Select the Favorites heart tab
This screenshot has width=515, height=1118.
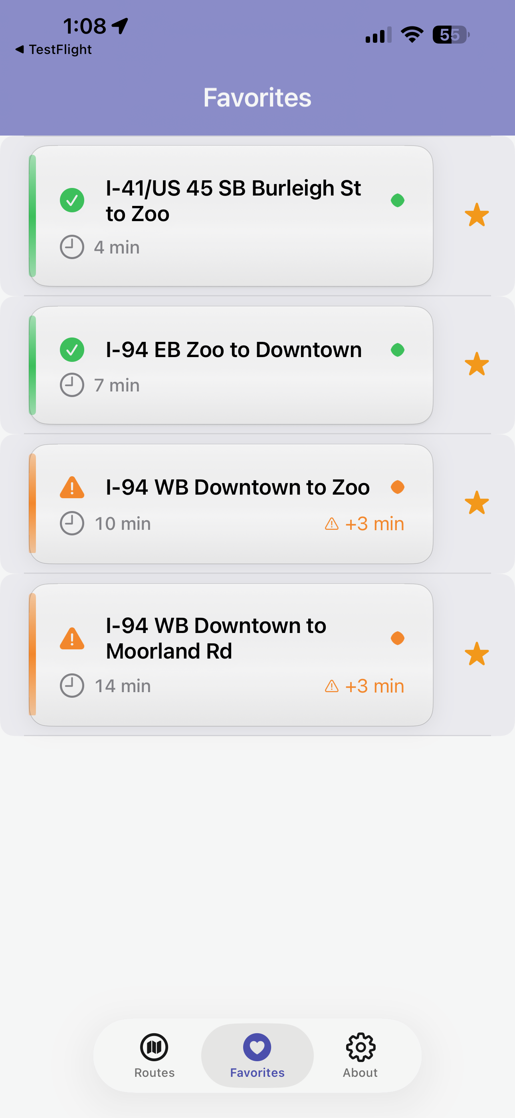tap(257, 1056)
